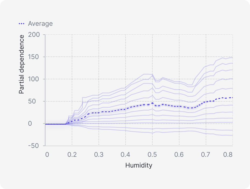This screenshot has height=189, width=250.
Task: Click the dotted Average legend marker
Action: point(22,24)
